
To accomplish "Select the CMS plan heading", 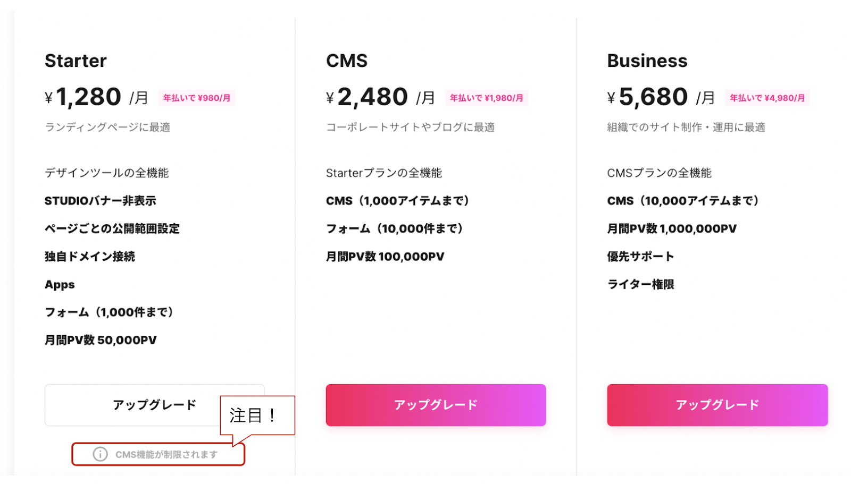I will (347, 61).
